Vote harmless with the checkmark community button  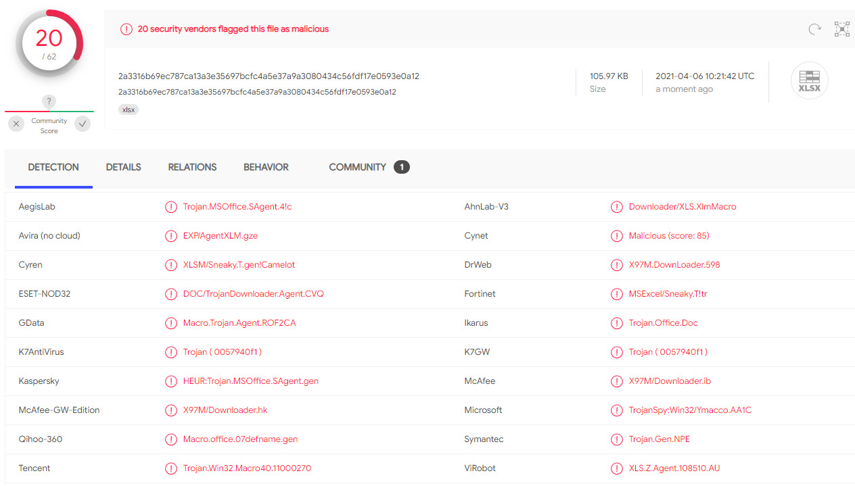[x=83, y=124]
